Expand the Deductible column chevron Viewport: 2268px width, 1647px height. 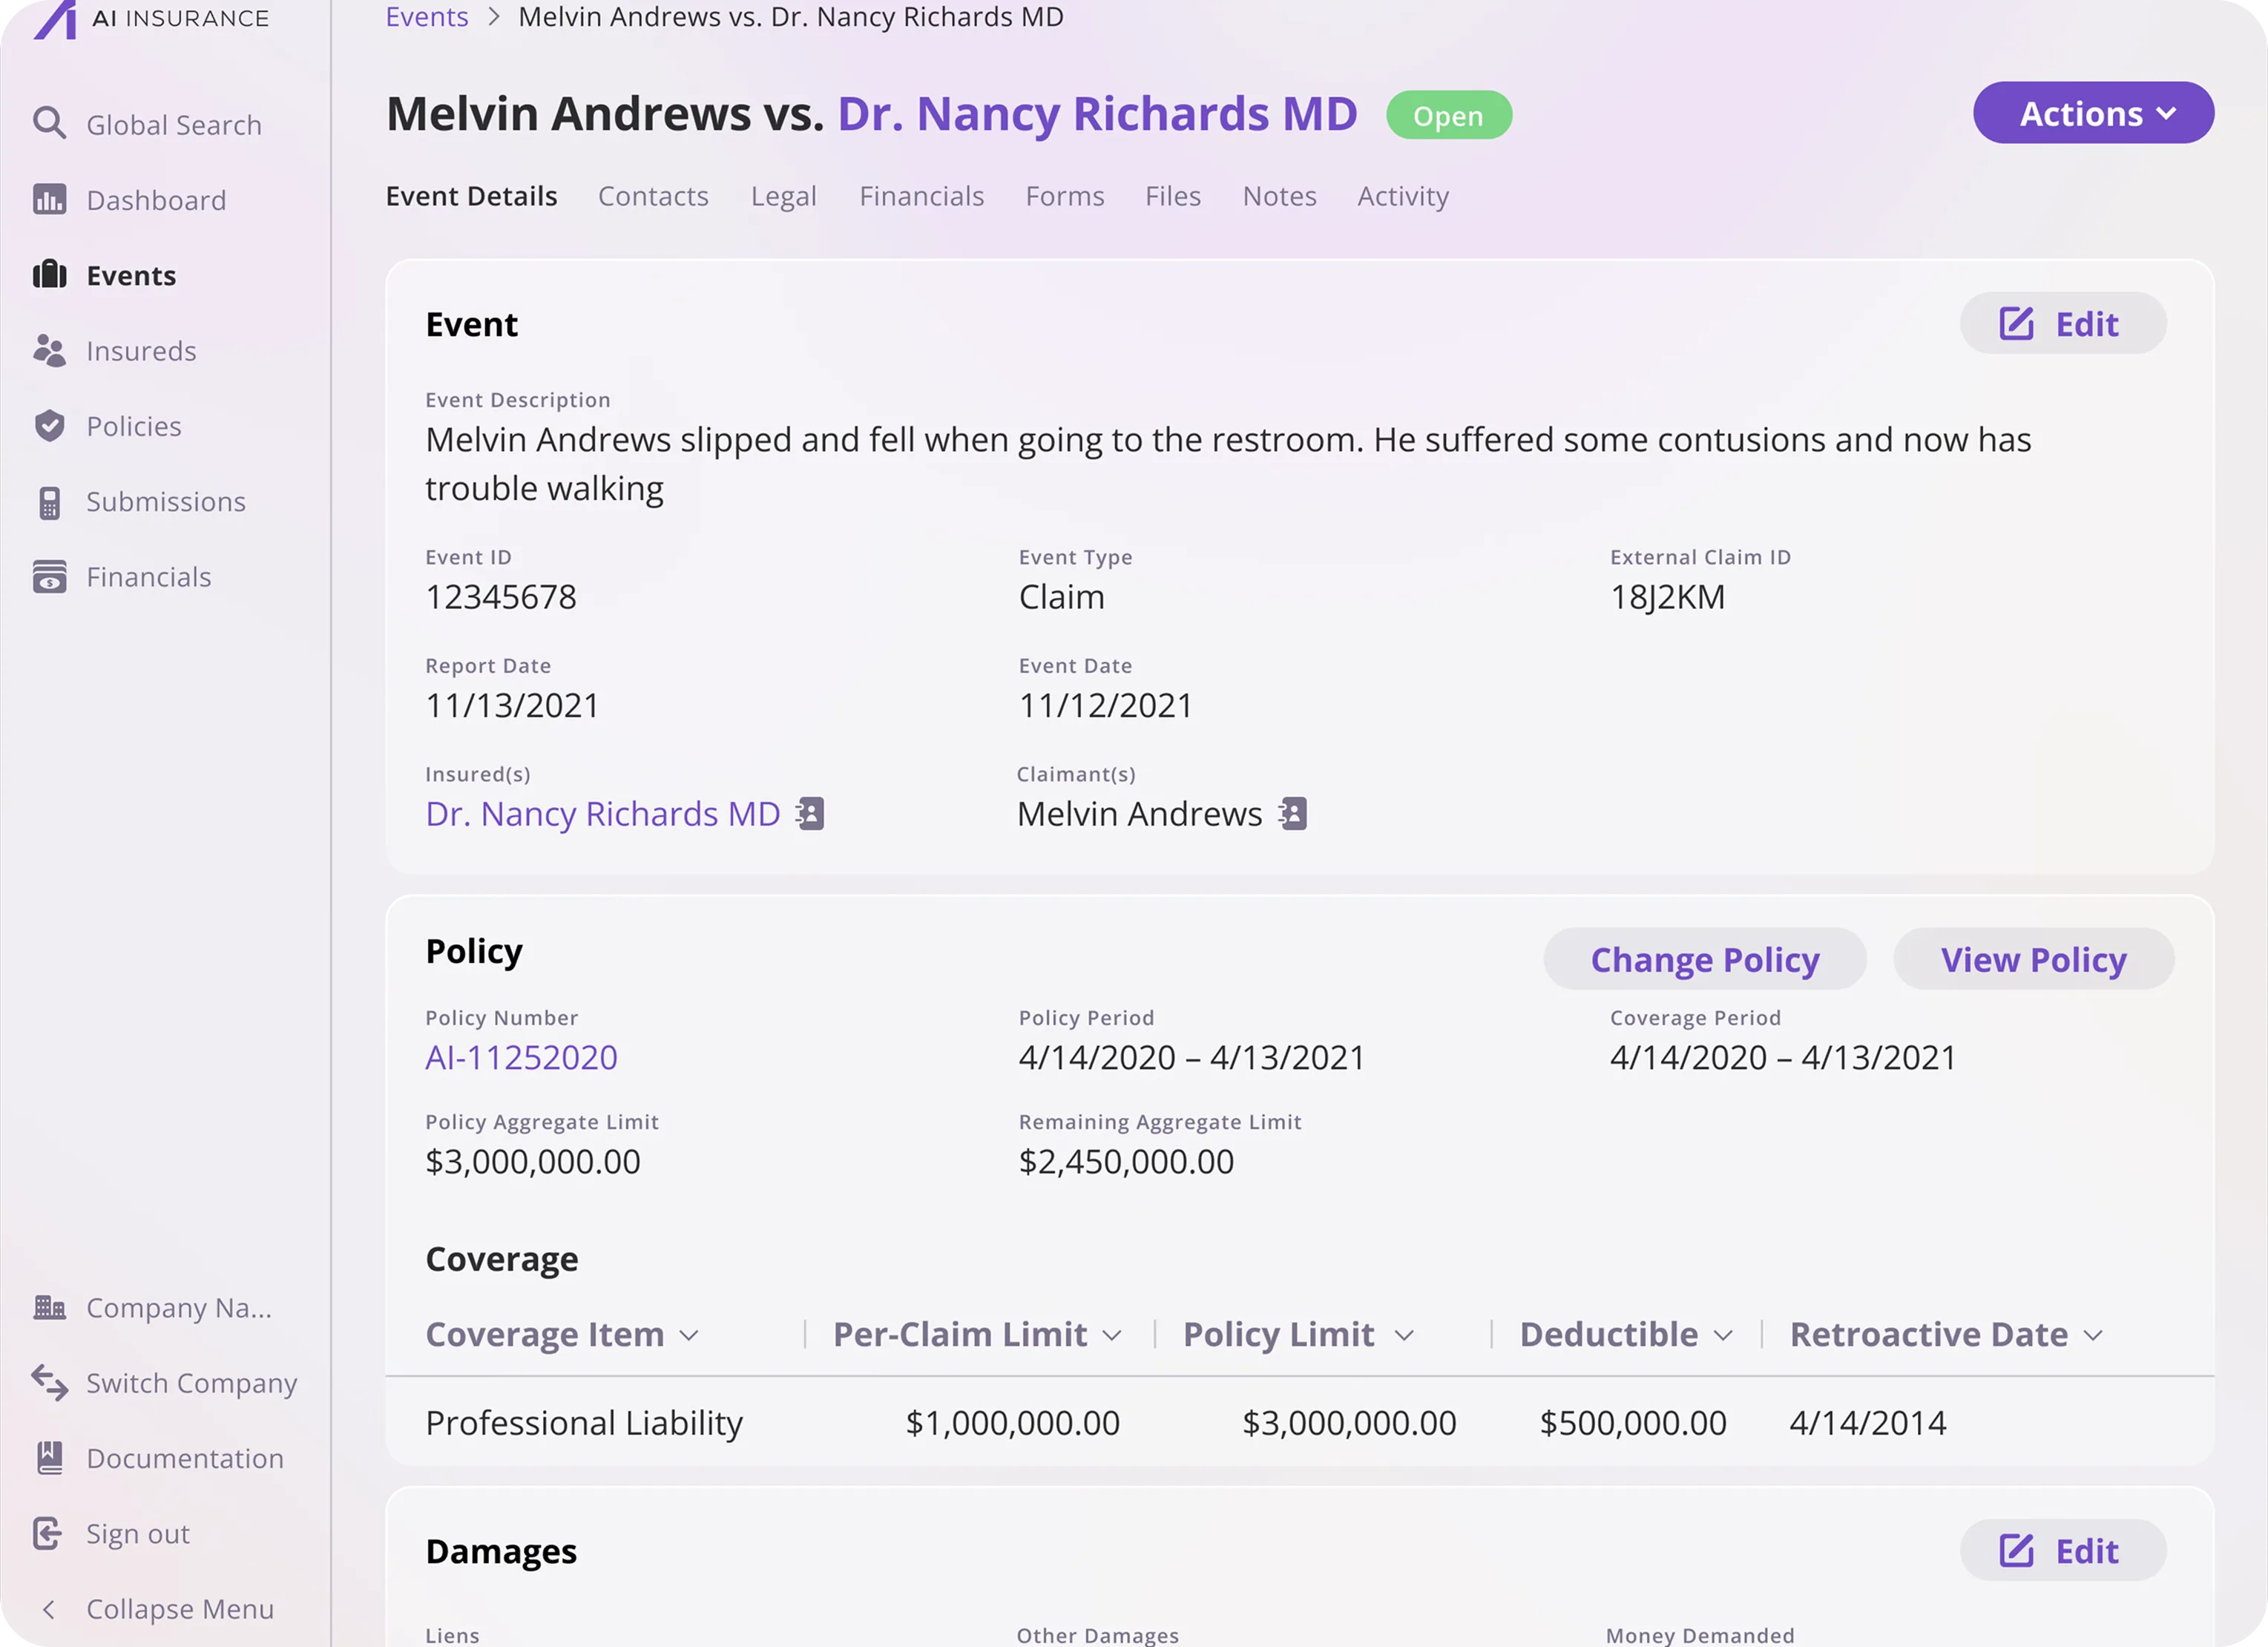click(1722, 1335)
